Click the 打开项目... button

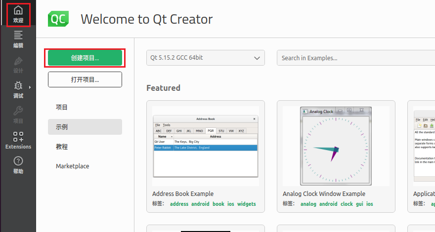click(x=85, y=79)
